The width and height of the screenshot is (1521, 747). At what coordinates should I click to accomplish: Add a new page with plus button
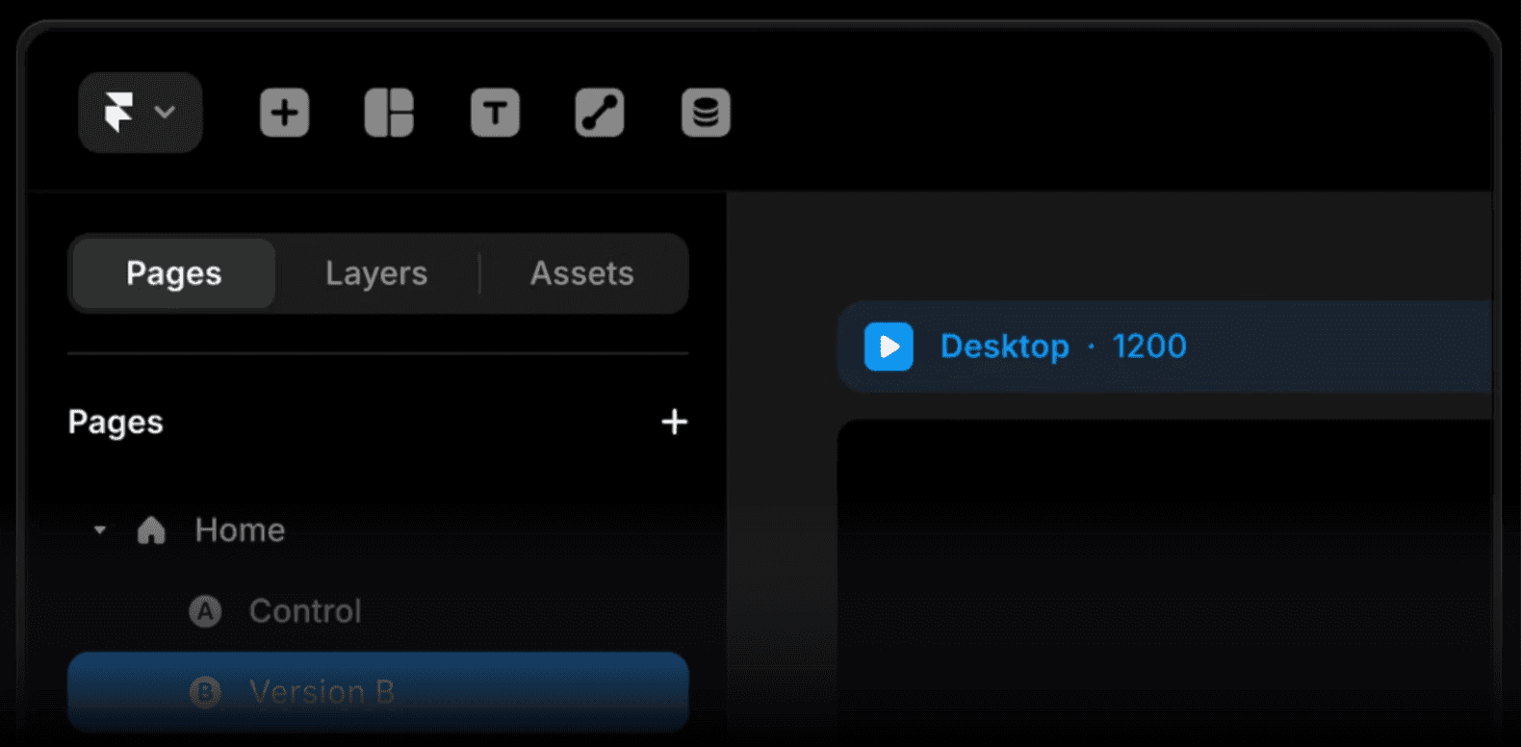point(675,422)
